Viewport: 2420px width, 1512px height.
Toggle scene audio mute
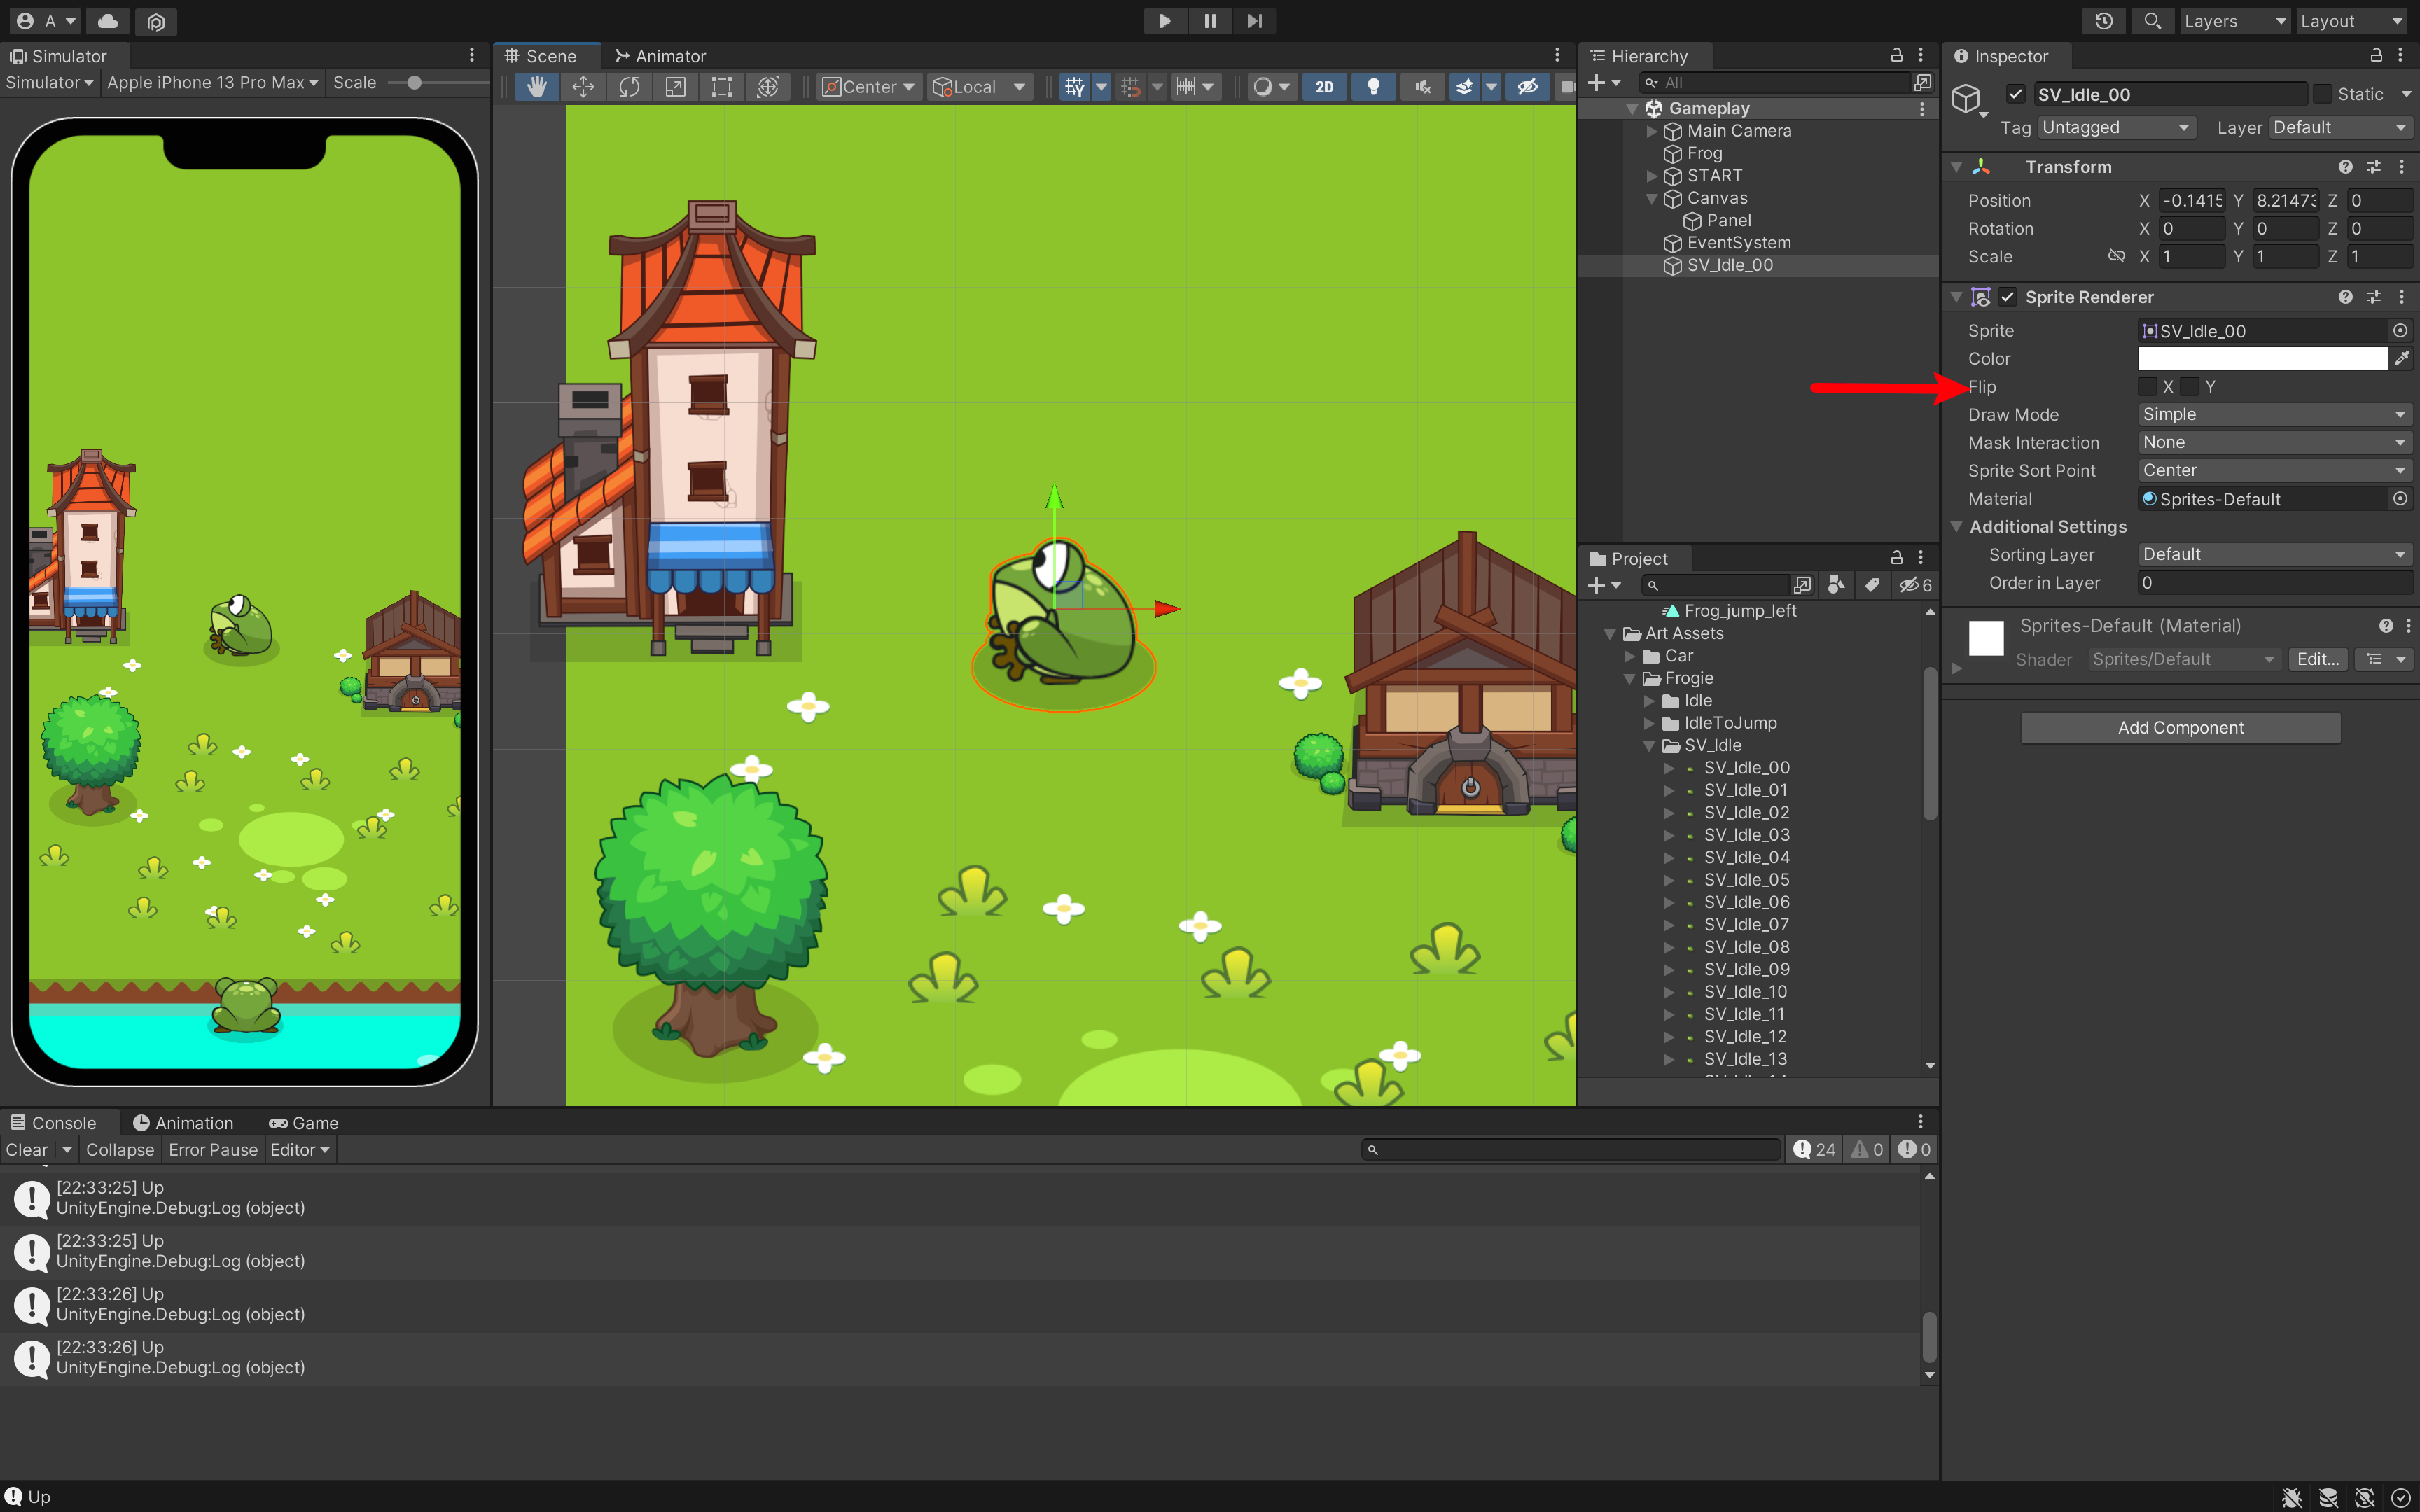click(1422, 87)
